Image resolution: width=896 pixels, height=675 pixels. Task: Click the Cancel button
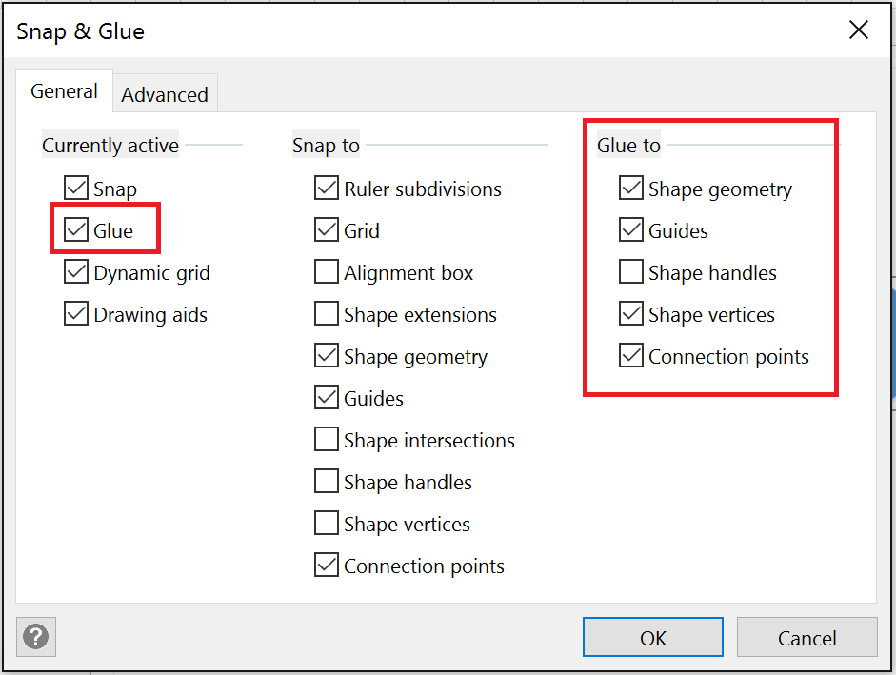click(806, 637)
